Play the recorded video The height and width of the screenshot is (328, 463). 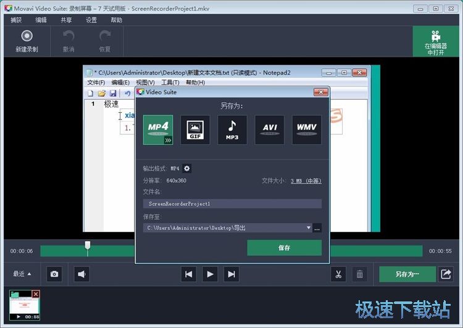pos(210,274)
